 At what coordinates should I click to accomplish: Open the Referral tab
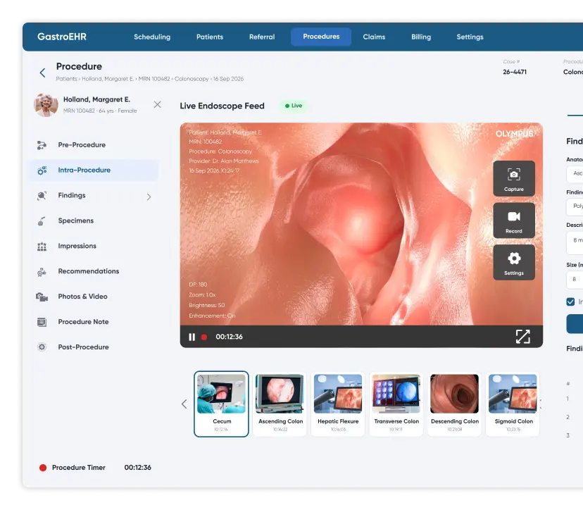click(262, 37)
